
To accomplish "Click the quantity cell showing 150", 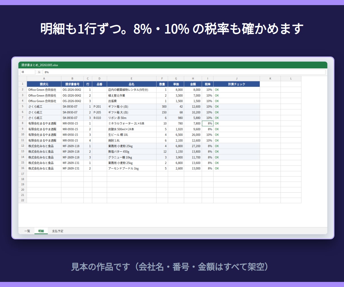I will pyautogui.click(x=162, y=112).
